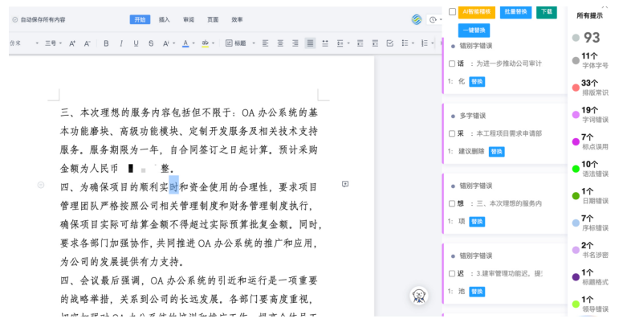This screenshot has width=627, height=319.
Task: Expand the 标题 style dropdown arrow
Action: [254, 43]
